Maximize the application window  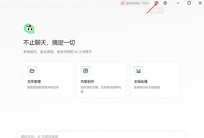(x=189, y=3)
